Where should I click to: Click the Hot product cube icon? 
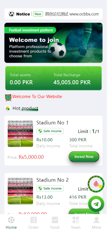pyautogui.click(x=8, y=108)
